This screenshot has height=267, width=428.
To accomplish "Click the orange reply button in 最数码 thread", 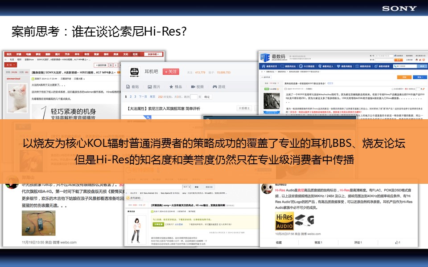I will 404,77.
